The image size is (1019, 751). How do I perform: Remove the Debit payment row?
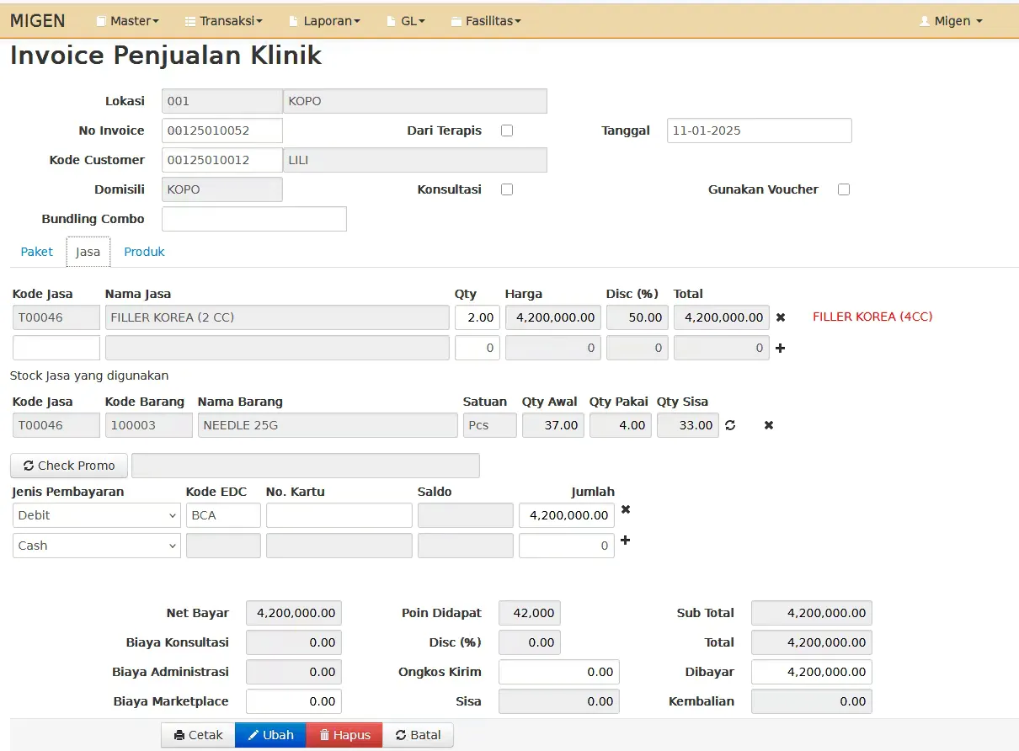[x=626, y=509]
